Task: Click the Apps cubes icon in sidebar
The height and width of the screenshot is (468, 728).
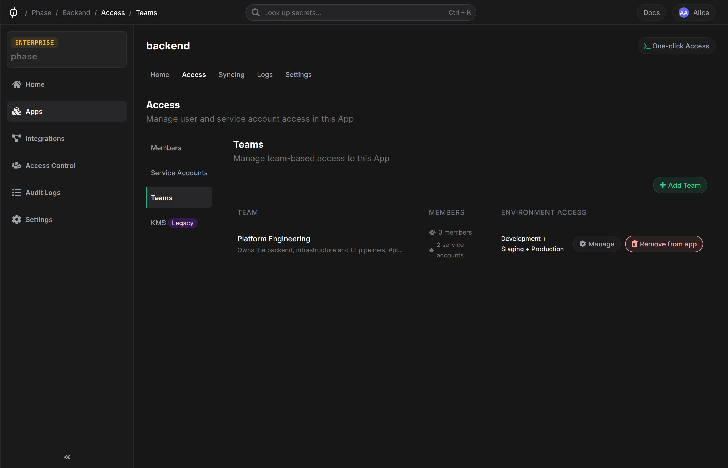Action: coord(16,111)
